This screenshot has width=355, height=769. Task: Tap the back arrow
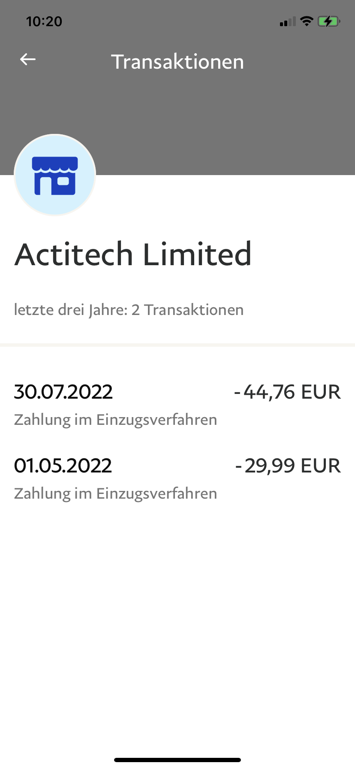[x=28, y=60]
